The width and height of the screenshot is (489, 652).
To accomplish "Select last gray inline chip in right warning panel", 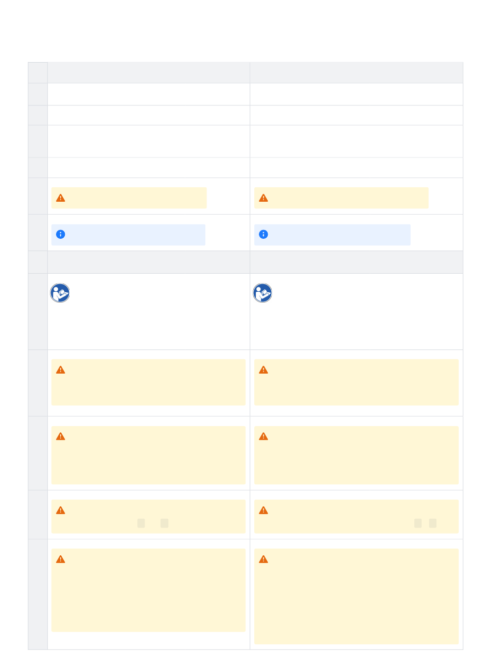I will click(433, 523).
